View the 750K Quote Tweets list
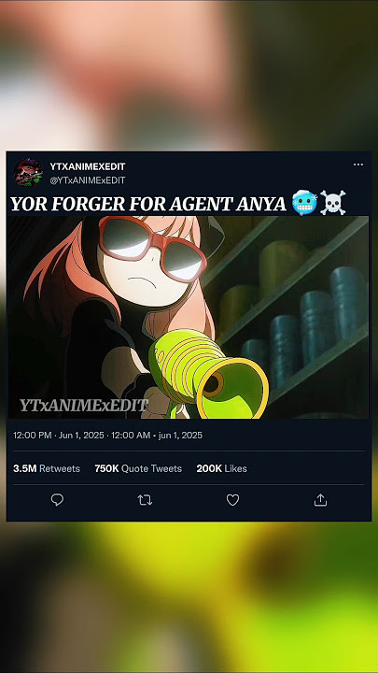 pos(138,468)
